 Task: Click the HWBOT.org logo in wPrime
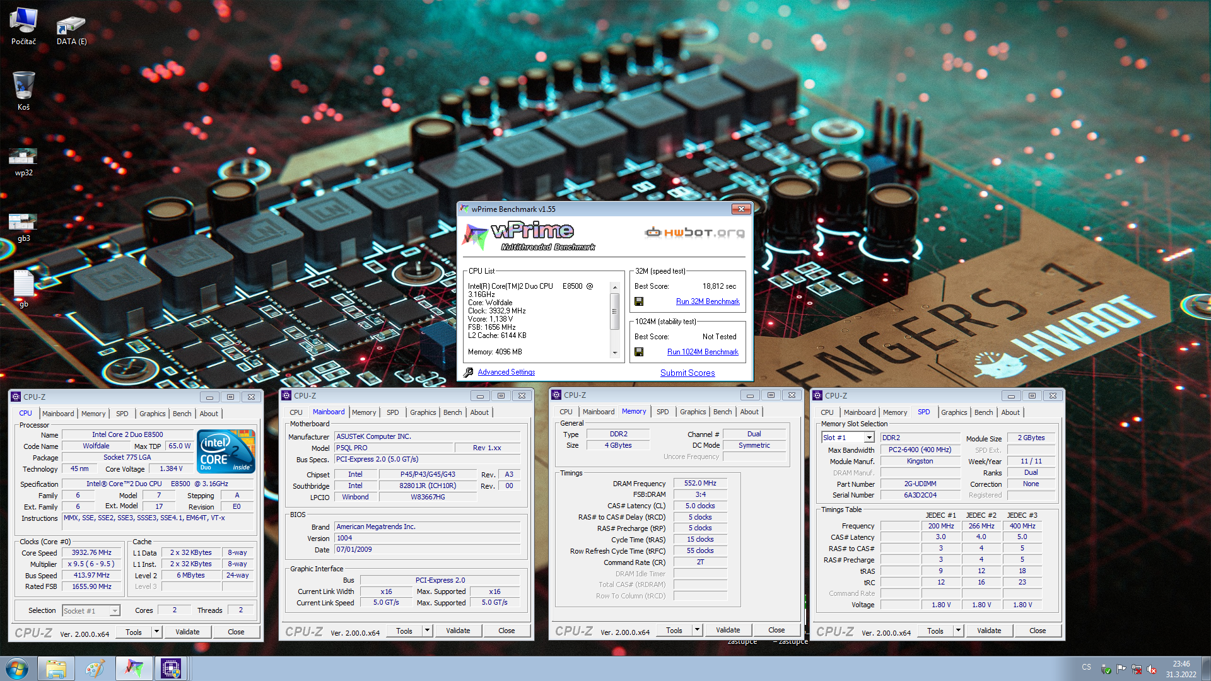(x=694, y=232)
